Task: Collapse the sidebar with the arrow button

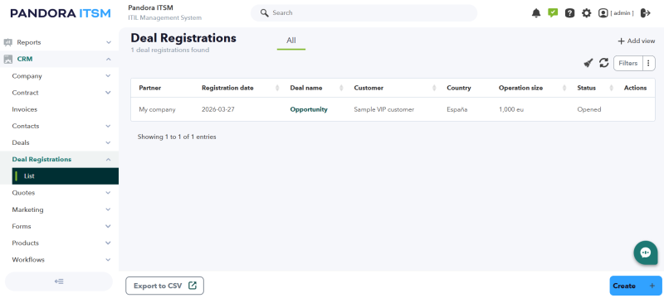Action: tap(59, 281)
